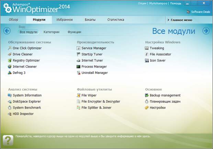213x149 pixels.
Task: Go forward with the right arrow
Action: coord(206,31)
